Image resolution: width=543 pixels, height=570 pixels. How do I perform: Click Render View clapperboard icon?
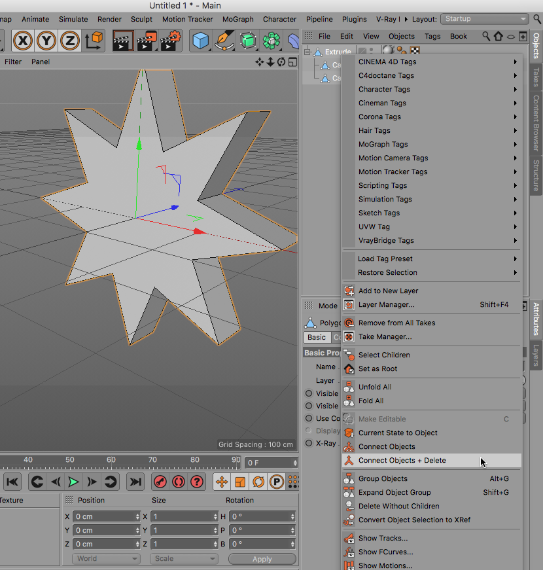[123, 41]
